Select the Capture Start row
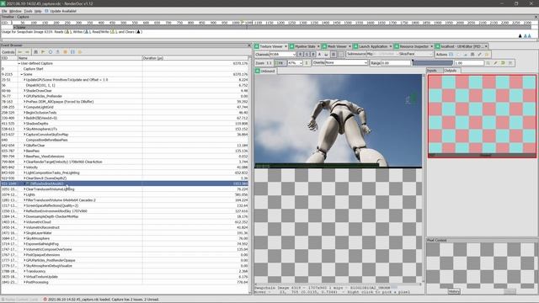Image resolution: width=539 pixels, height=303 pixels. (125, 69)
